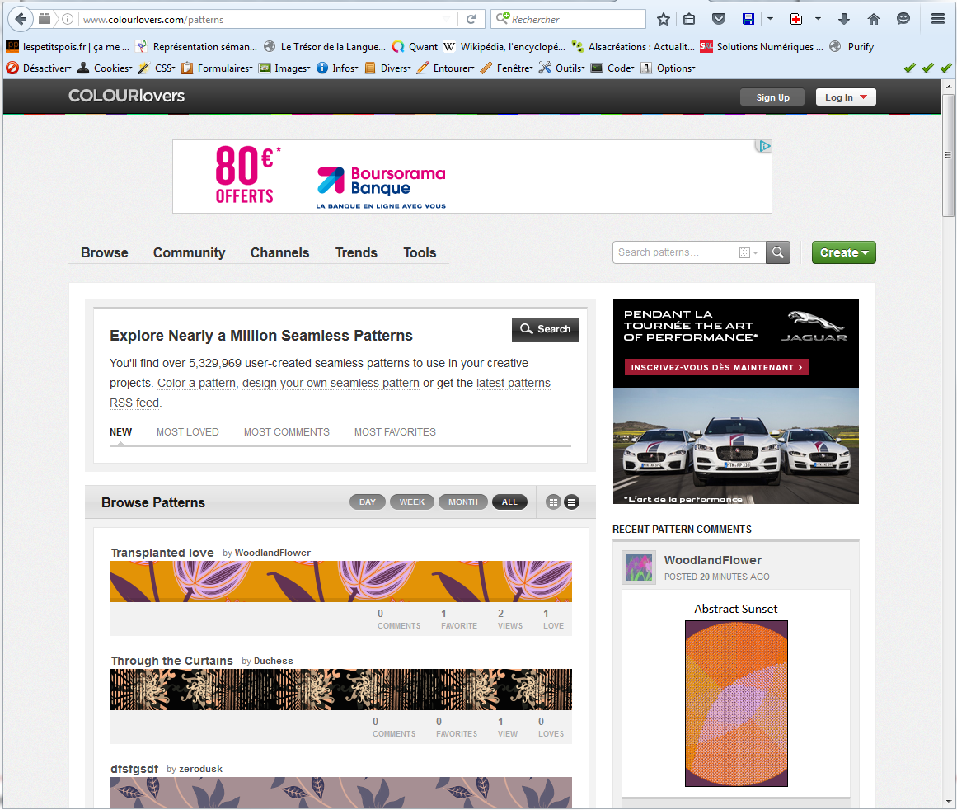Click into the Search patterns field
The image size is (957, 810).
click(676, 252)
